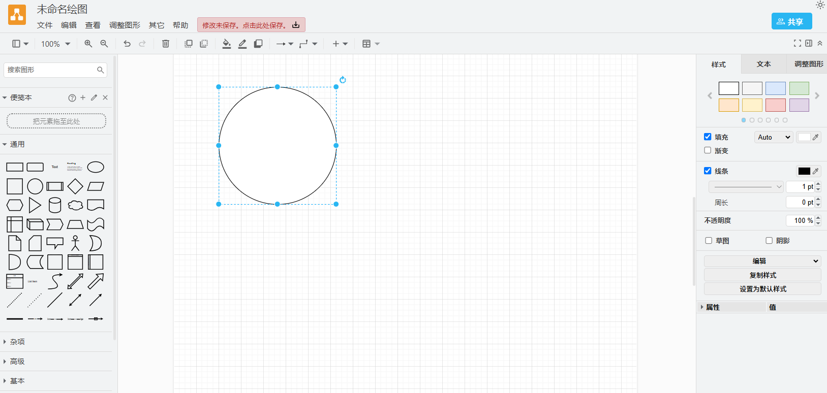This screenshot has height=393, width=827.
Task: Enable the 渐变 gradient checkbox
Action: [x=708, y=150]
